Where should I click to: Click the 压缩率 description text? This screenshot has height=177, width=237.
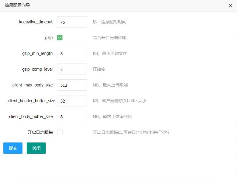(x=99, y=69)
